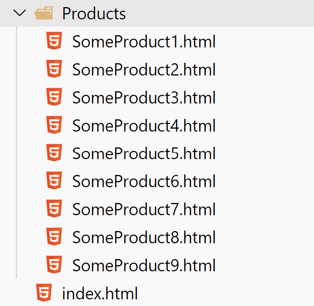The height and width of the screenshot is (306, 314).
Task: Select SomeProduct3.html file name
Action: (144, 97)
